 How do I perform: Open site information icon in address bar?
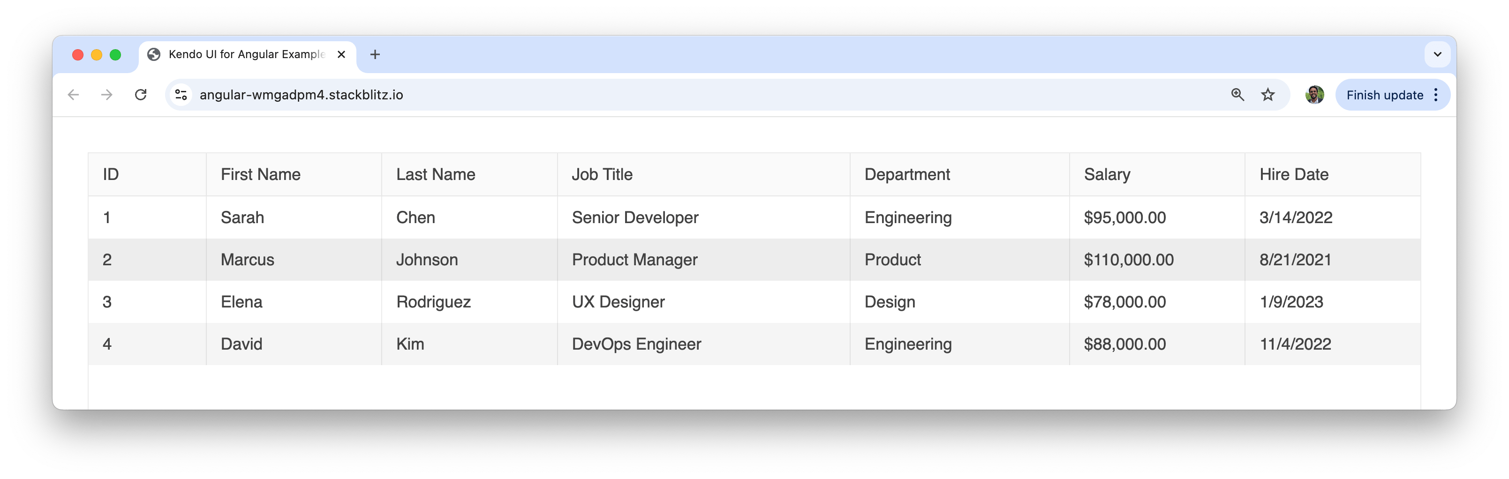click(181, 95)
